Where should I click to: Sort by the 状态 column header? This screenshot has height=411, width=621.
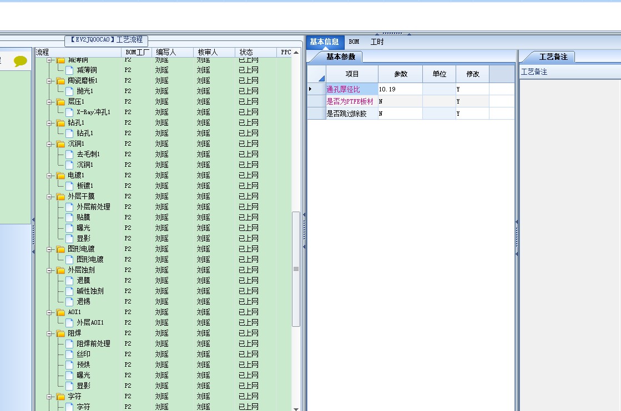click(256, 52)
